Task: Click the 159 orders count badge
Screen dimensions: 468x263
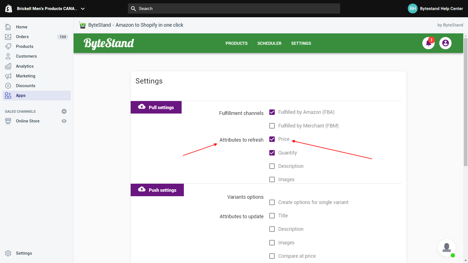Action: click(x=63, y=37)
